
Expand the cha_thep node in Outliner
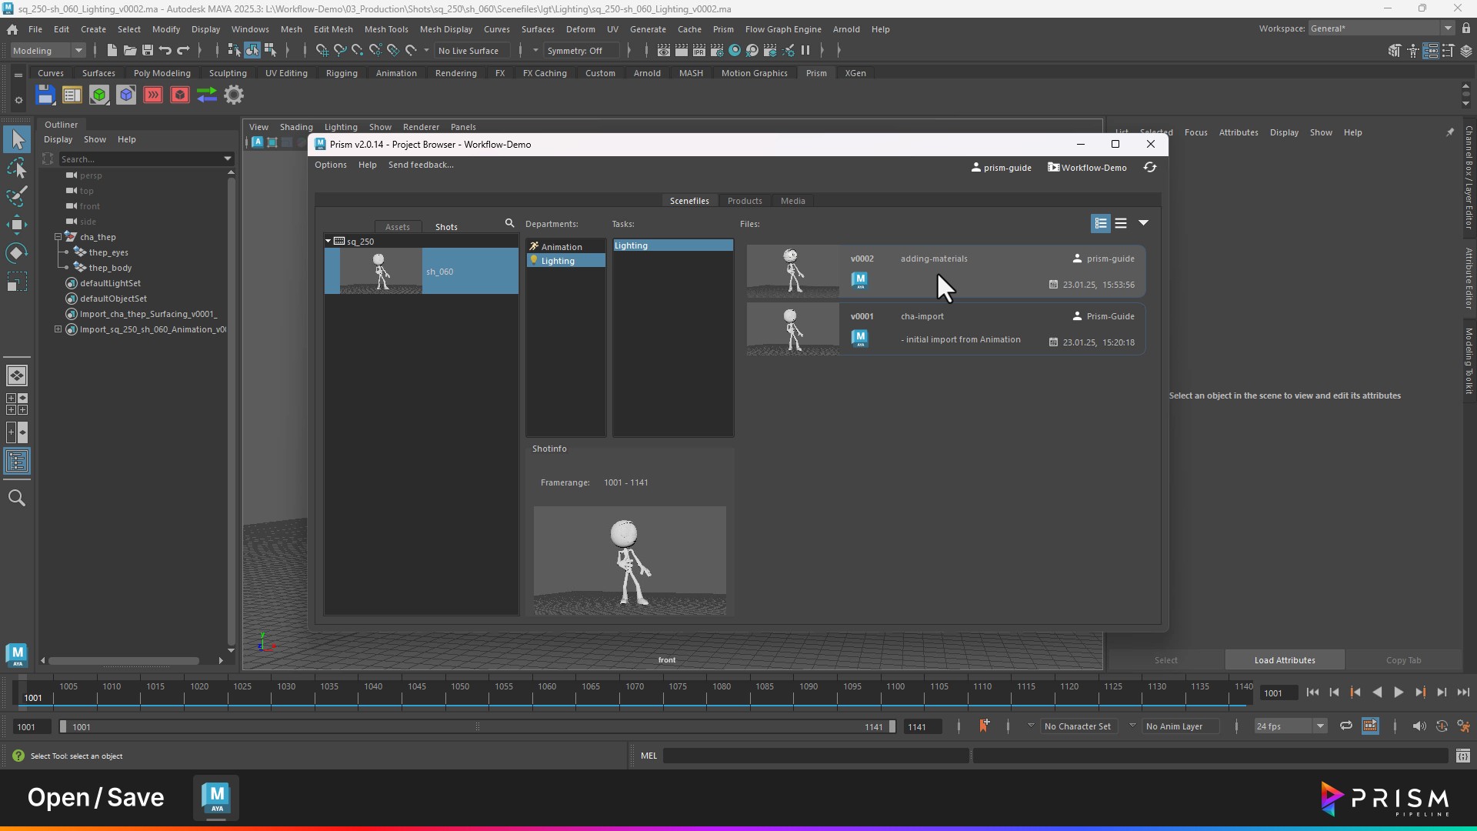click(58, 237)
